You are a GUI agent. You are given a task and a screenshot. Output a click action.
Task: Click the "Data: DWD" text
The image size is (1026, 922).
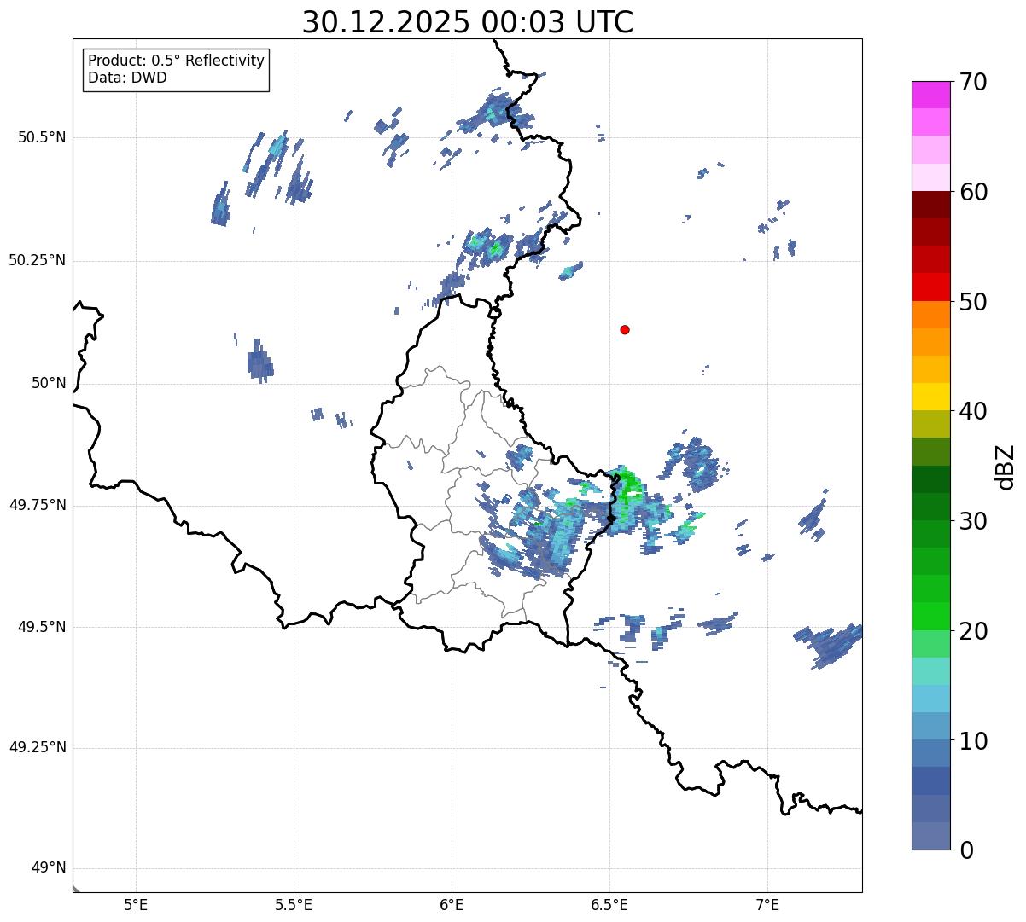coord(127,78)
